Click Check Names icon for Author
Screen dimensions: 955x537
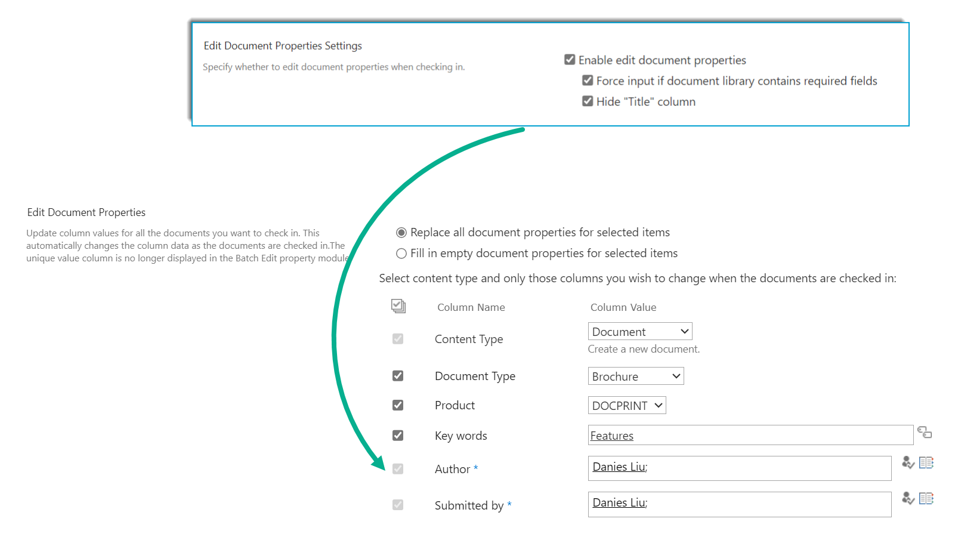click(x=908, y=462)
